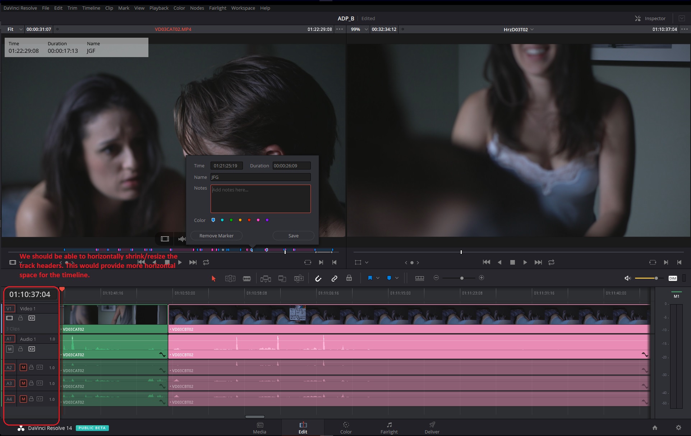Toggle auto track selector on Video 1
The height and width of the screenshot is (436, 691).
pyautogui.click(x=32, y=318)
